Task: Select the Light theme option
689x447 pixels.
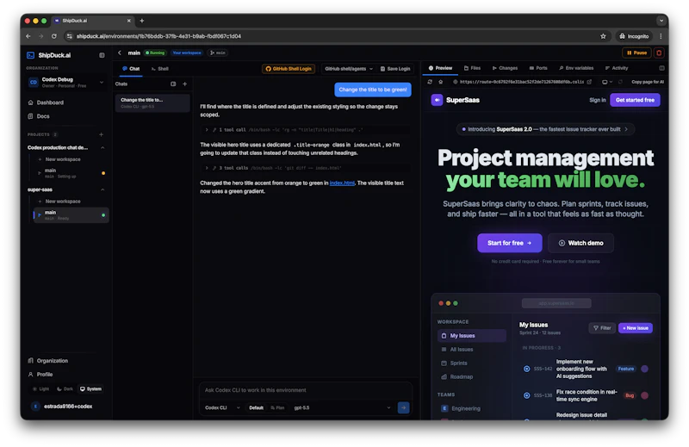Action: pos(41,389)
